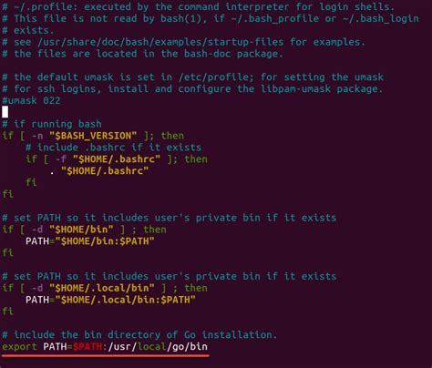Click '/usr/local/go/bin' path text

coord(158,347)
